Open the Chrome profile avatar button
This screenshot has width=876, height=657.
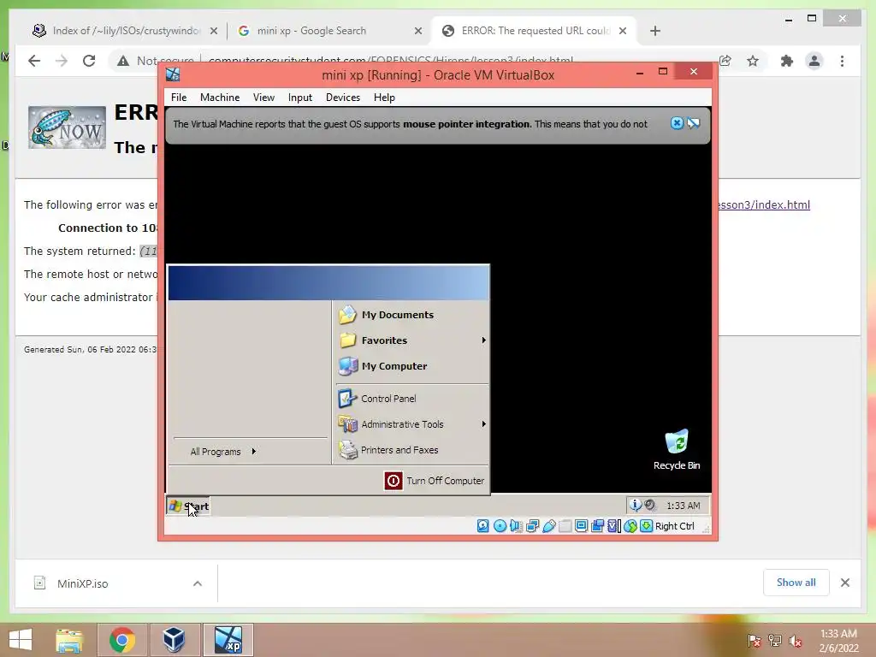point(814,61)
